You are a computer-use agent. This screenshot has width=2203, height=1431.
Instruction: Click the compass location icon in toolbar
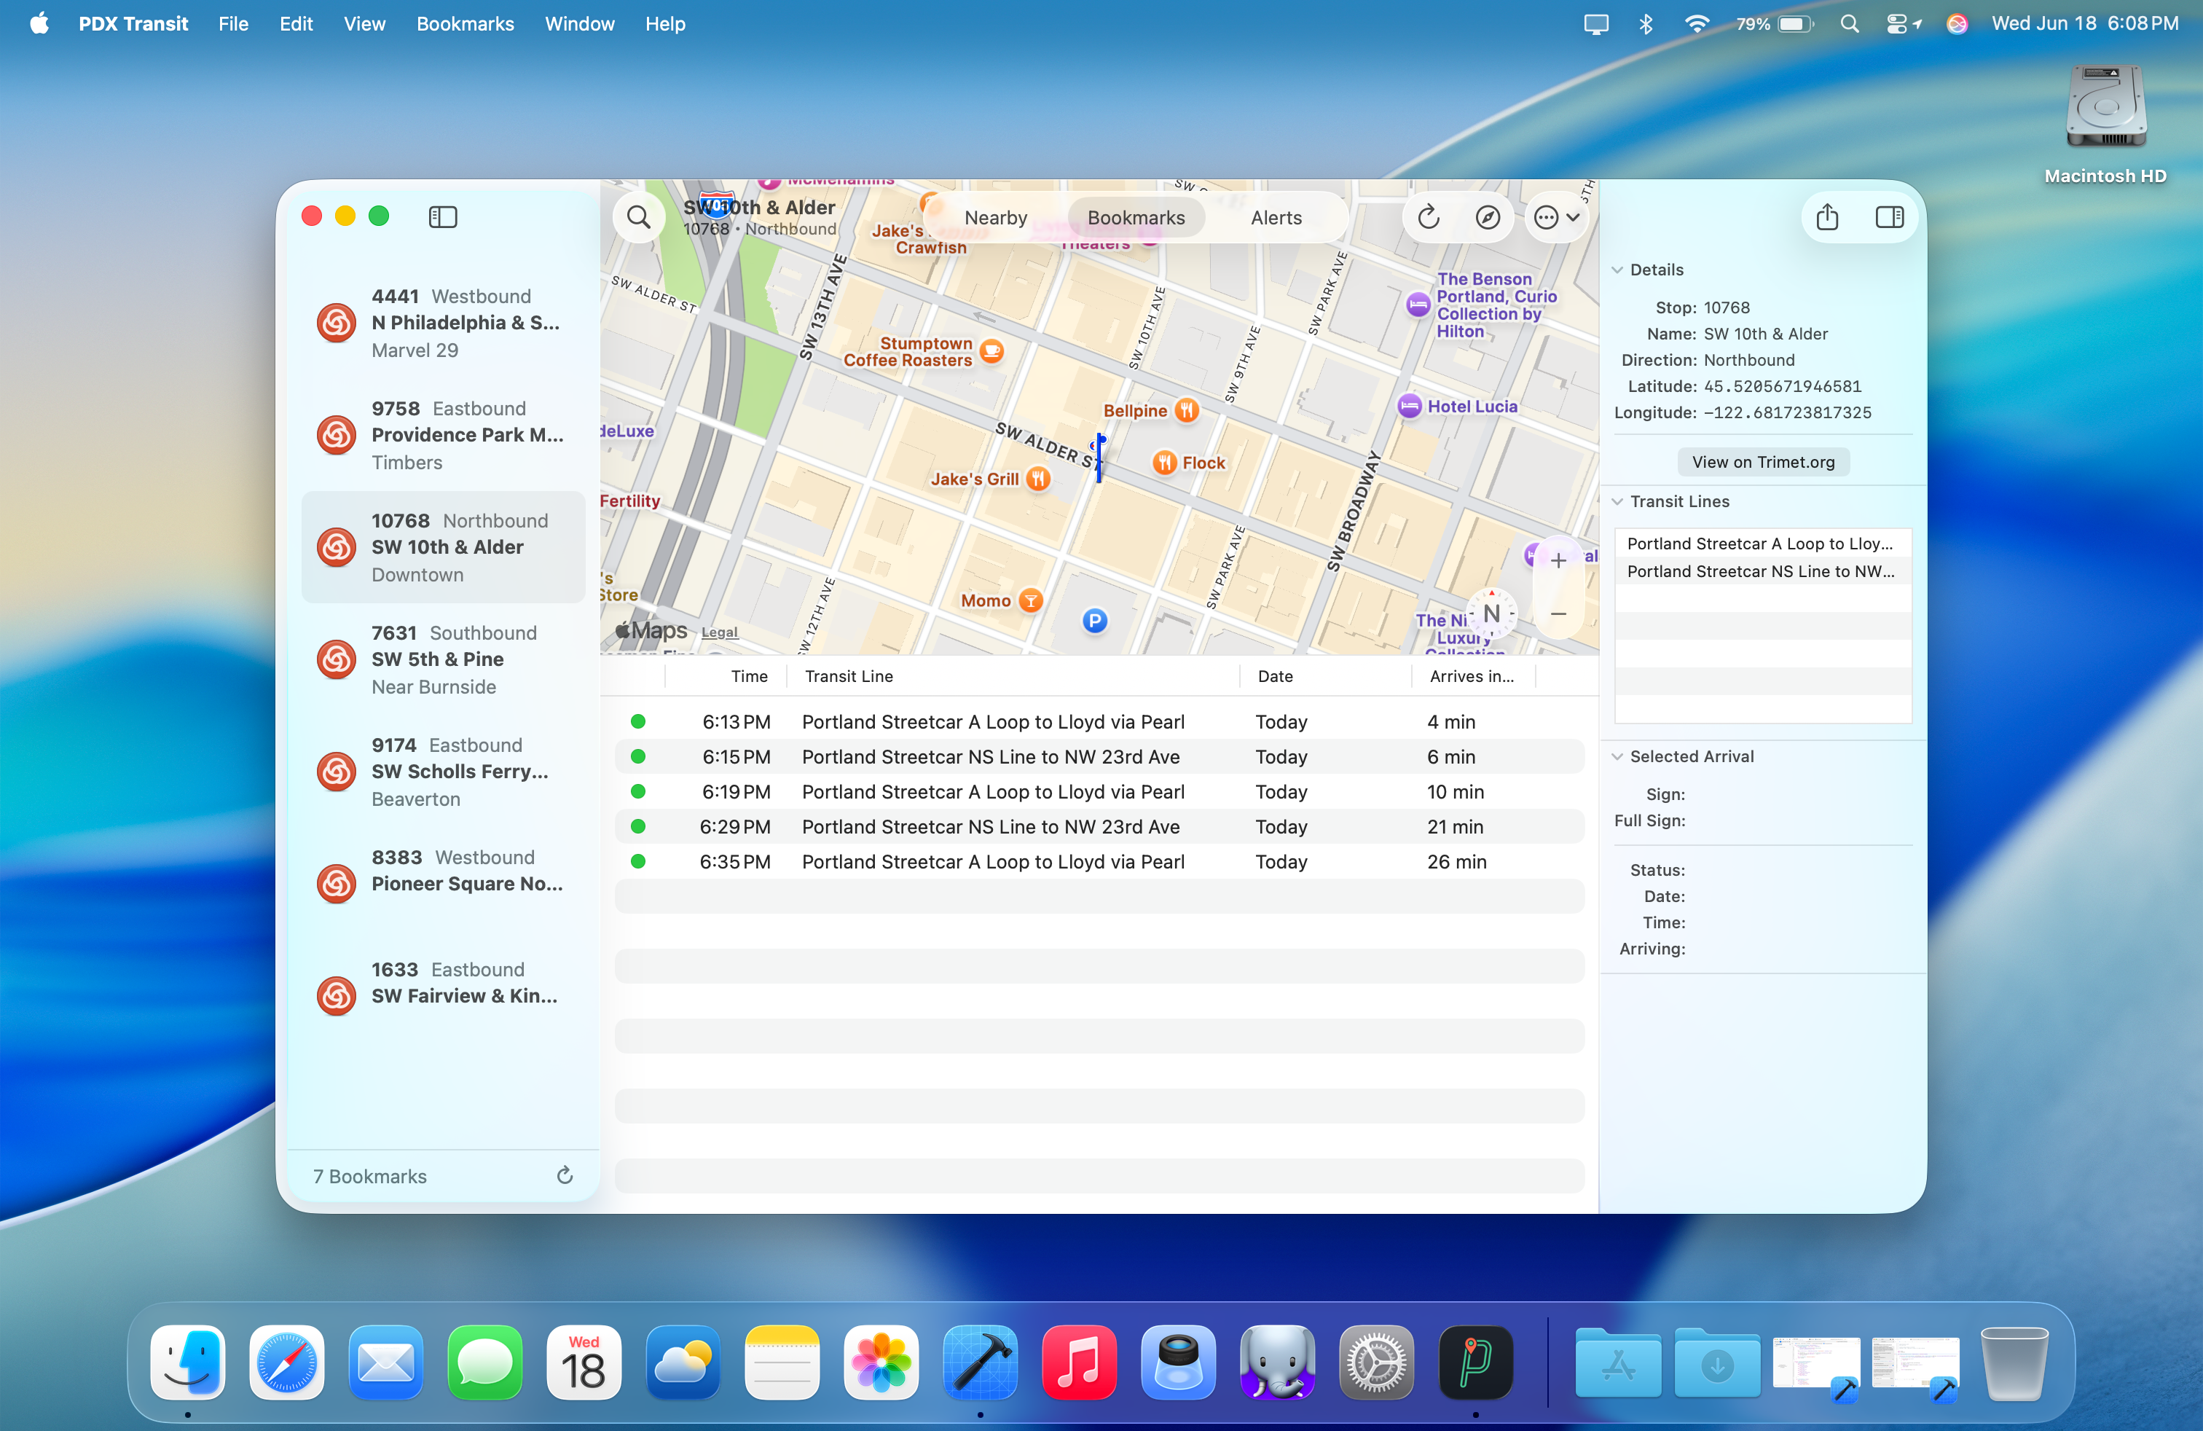click(1487, 218)
